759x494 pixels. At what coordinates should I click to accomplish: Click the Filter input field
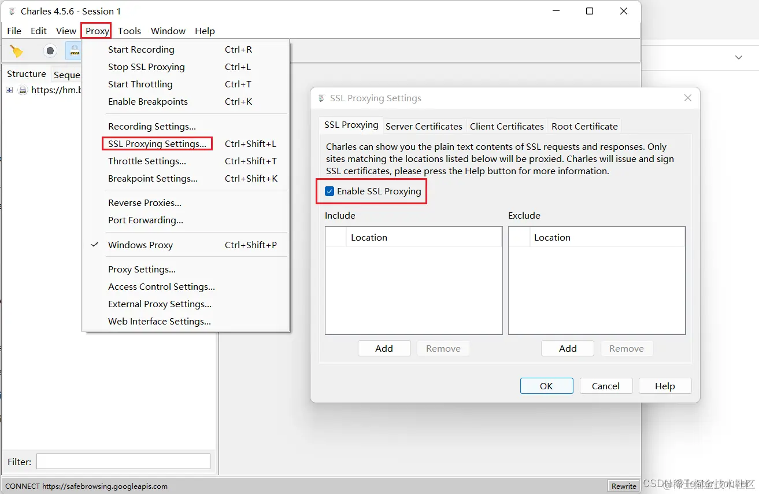click(x=123, y=461)
